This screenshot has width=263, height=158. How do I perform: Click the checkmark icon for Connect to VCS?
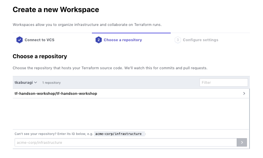click(x=19, y=40)
